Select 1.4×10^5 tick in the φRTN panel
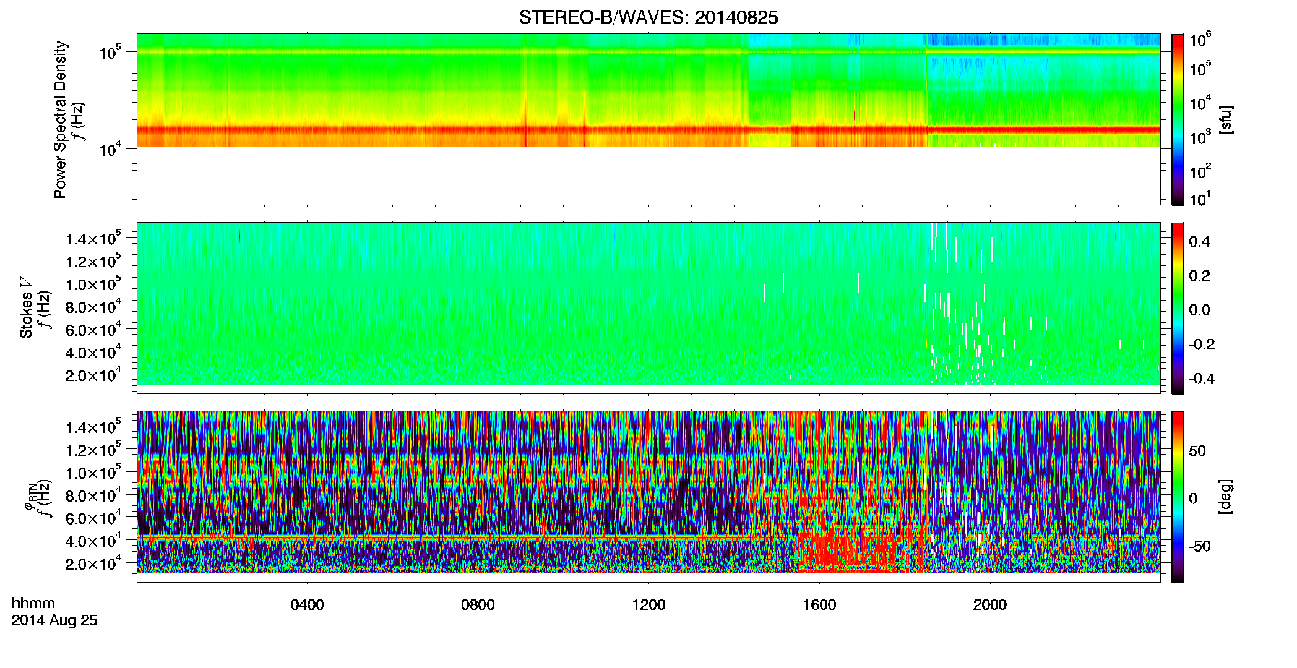The height and width of the screenshot is (668, 1297). click(x=93, y=428)
